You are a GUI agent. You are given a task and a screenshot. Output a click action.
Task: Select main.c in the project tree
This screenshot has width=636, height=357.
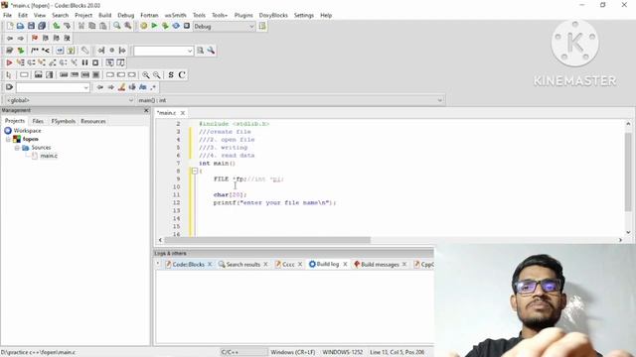click(49, 156)
